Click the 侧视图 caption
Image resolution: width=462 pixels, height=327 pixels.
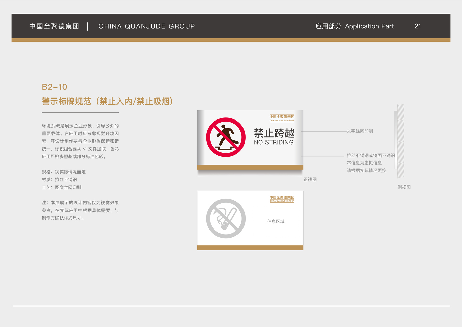404,187
